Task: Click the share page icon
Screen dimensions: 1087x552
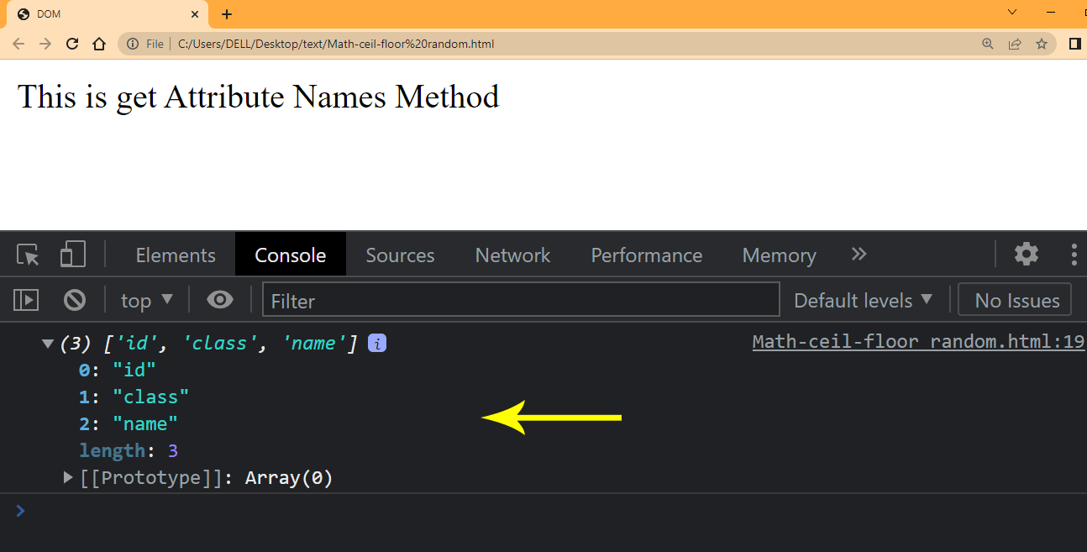Action: coord(1015,44)
